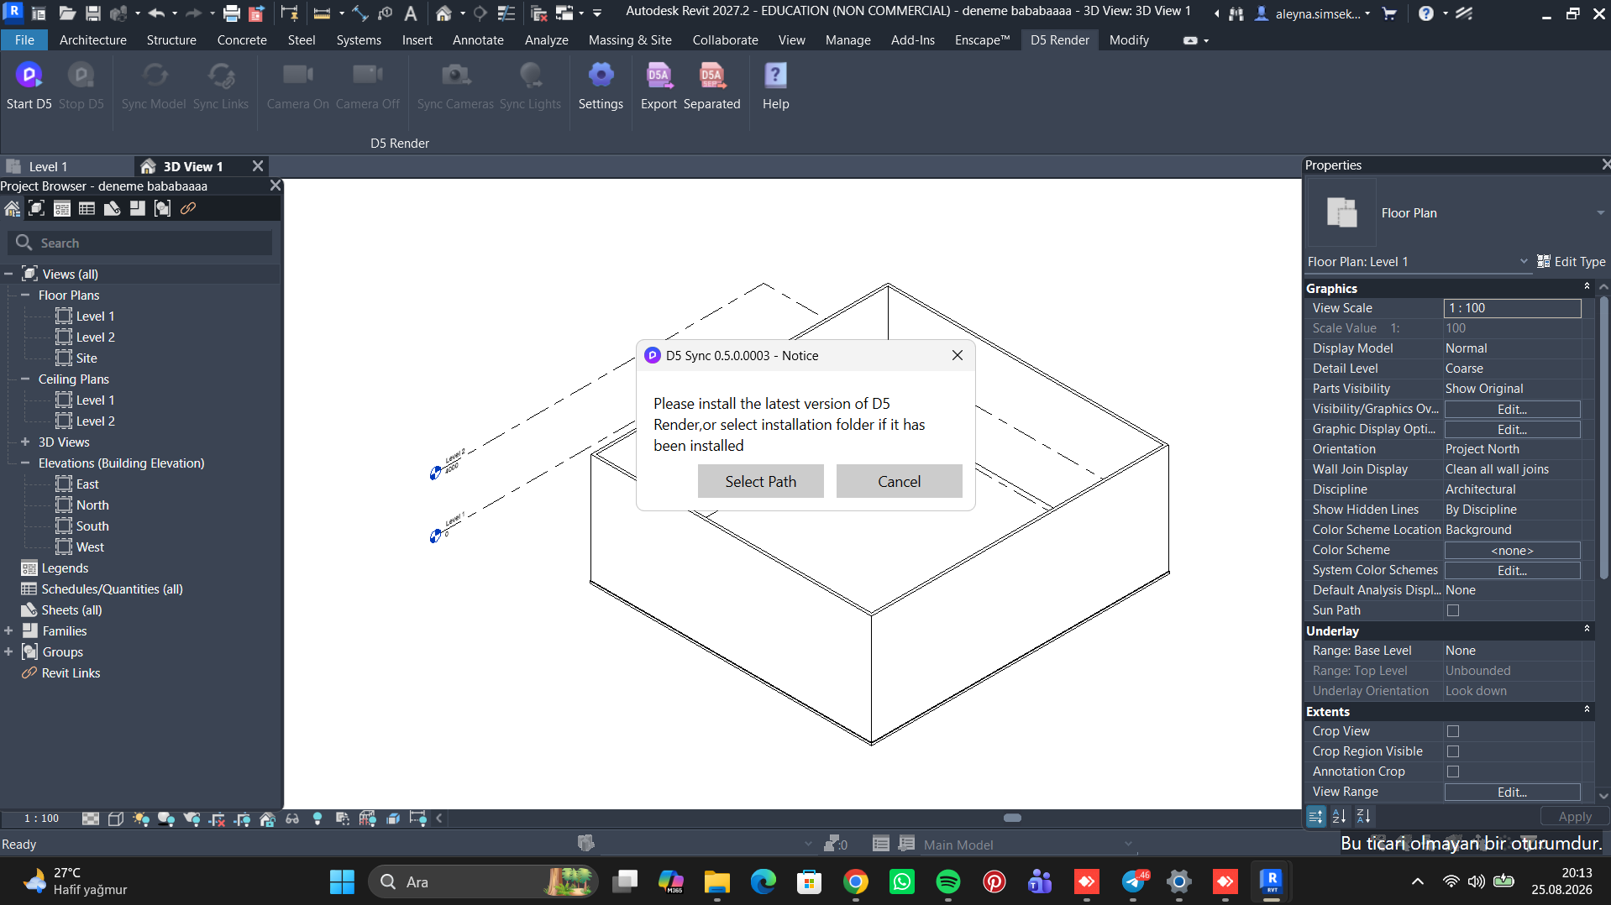Open the Floor Plan: Level 1 instance dropdown

coord(1418,262)
